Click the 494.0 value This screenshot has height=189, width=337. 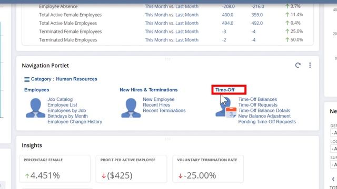coord(227,23)
